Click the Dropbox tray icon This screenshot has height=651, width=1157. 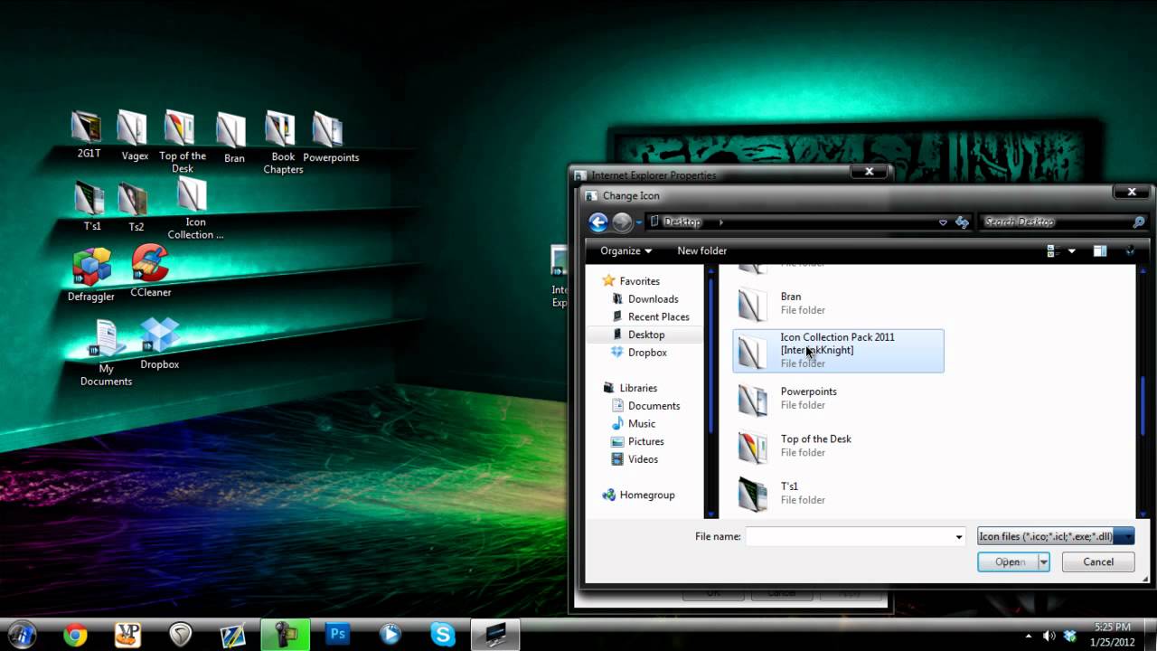(x=1071, y=635)
